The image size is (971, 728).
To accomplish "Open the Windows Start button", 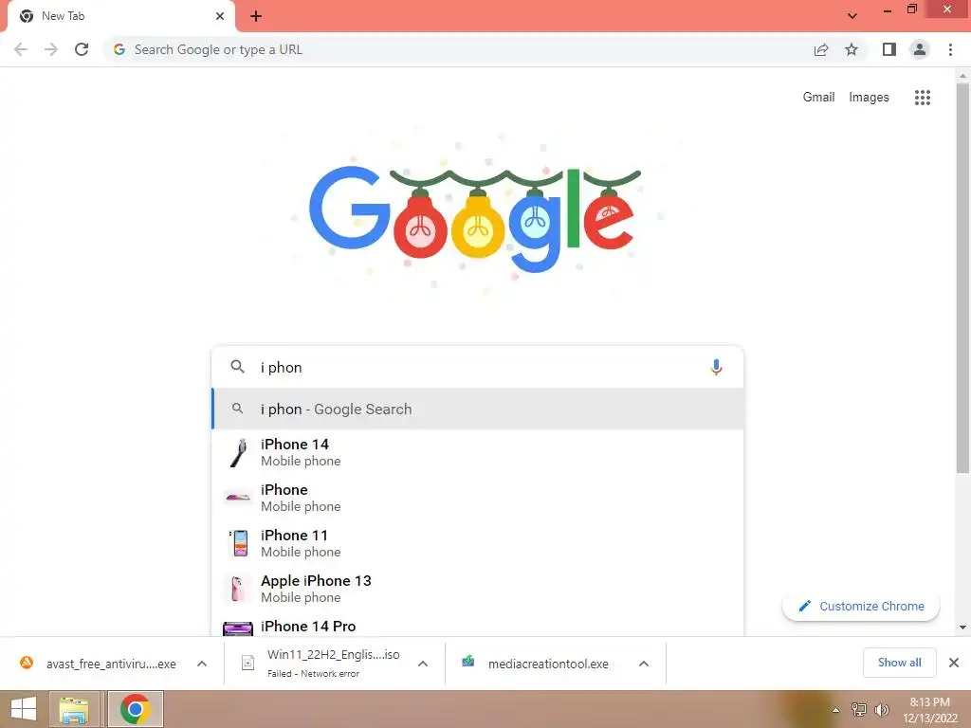I will click(23, 709).
